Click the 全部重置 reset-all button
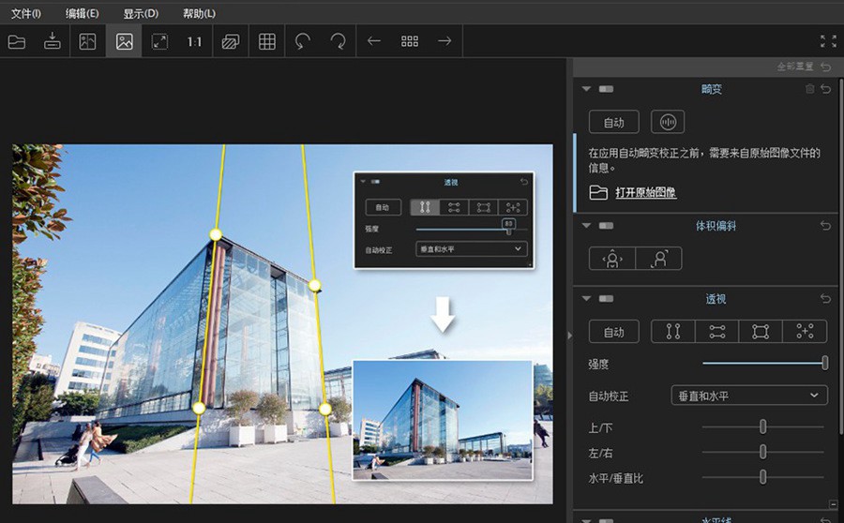Screen dimensions: 844x523 tap(804, 67)
